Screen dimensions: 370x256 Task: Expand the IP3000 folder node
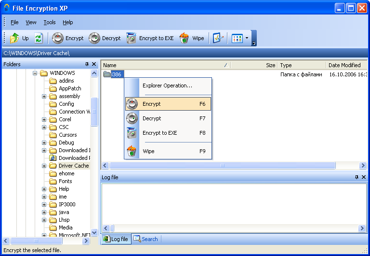[44, 204]
